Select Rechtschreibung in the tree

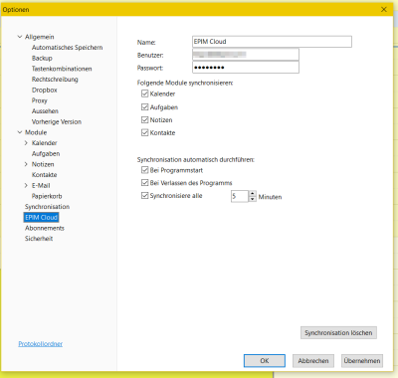coord(55,80)
